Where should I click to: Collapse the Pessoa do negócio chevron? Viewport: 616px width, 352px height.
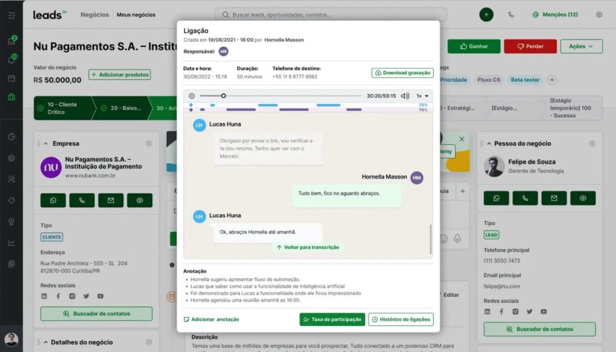pyautogui.click(x=489, y=144)
